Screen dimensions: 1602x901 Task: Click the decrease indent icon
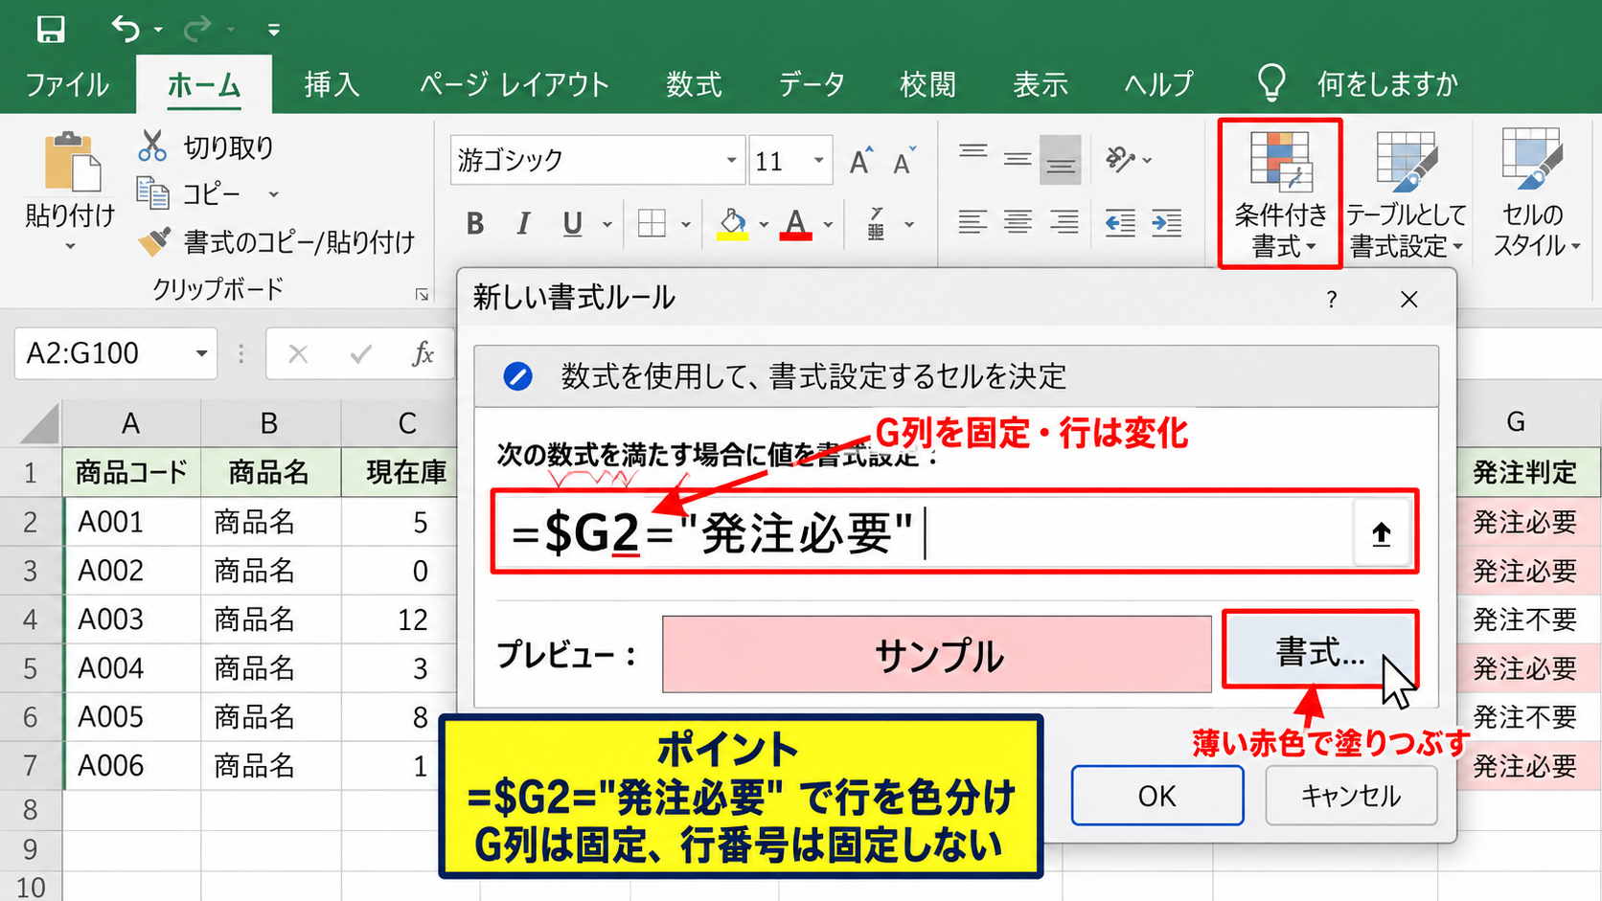click(1119, 223)
